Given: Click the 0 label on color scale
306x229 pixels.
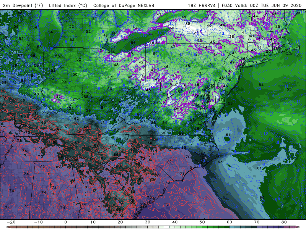Looking at the screenshot, I should (x=65, y=222).
